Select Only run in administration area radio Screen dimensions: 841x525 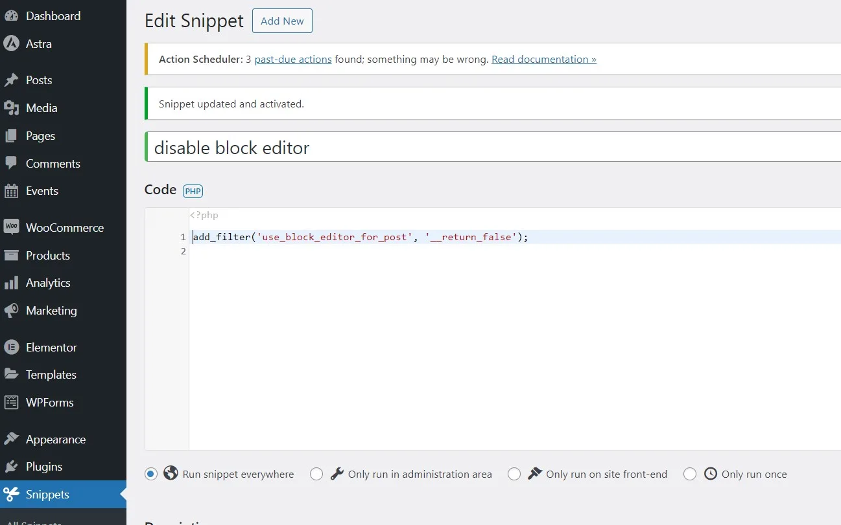coord(316,474)
